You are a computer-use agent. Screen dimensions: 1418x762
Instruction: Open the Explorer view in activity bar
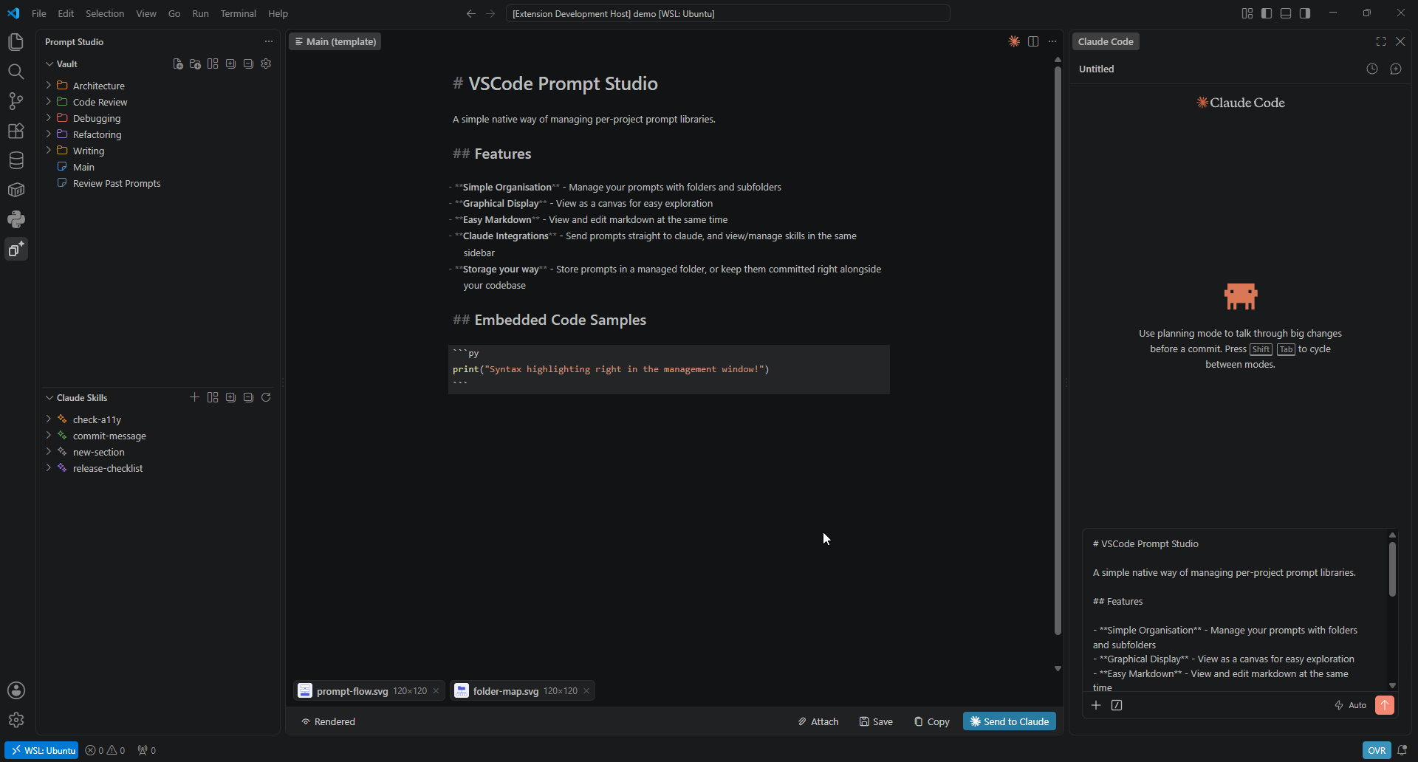pyautogui.click(x=16, y=42)
